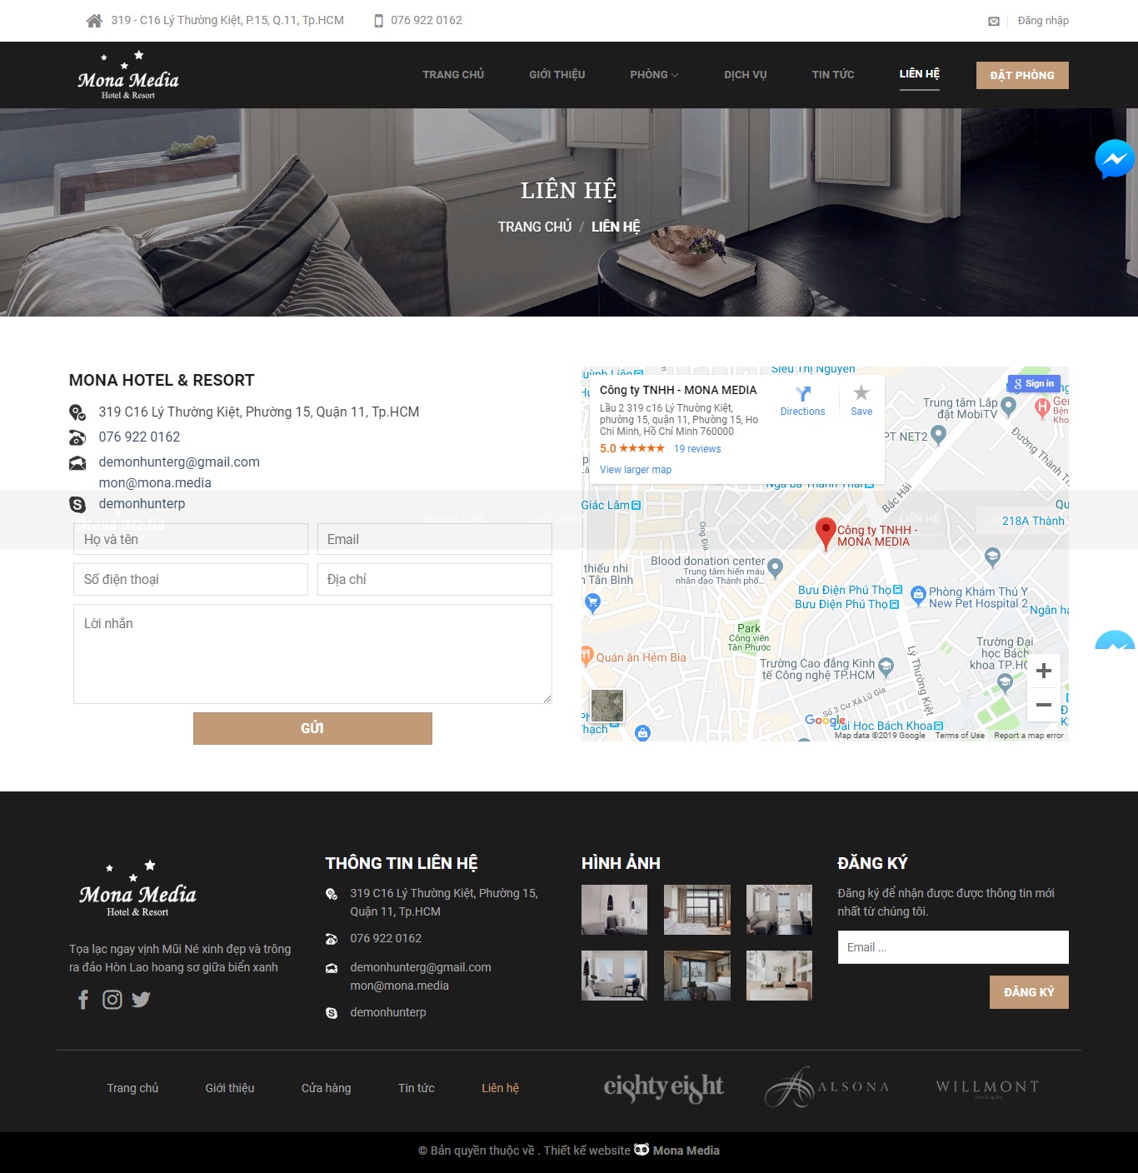This screenshot has width=1138, height=1173.
Task: Click the mail icon beside demonhunterg@gmail.com in main section
Action: click(77, 463)
